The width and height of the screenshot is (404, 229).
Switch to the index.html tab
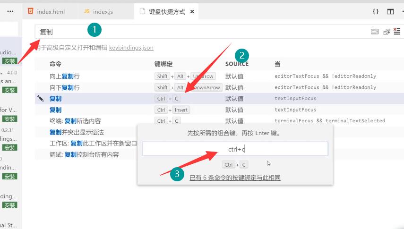click(x=46, y=12)
